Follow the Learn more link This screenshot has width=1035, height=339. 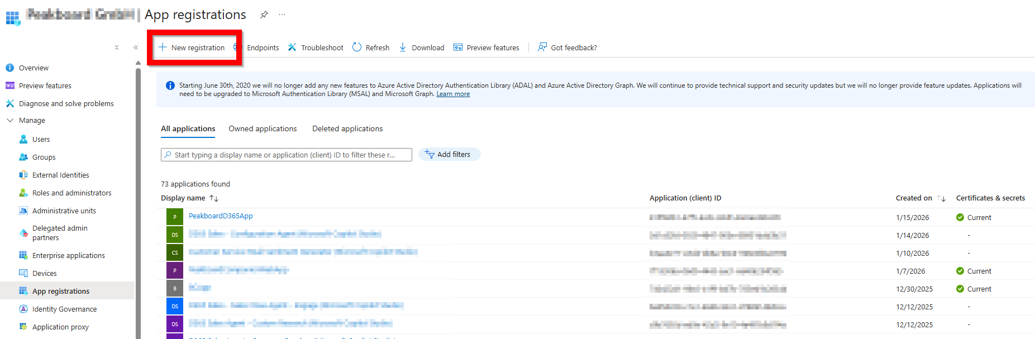[x=453, y=94]
